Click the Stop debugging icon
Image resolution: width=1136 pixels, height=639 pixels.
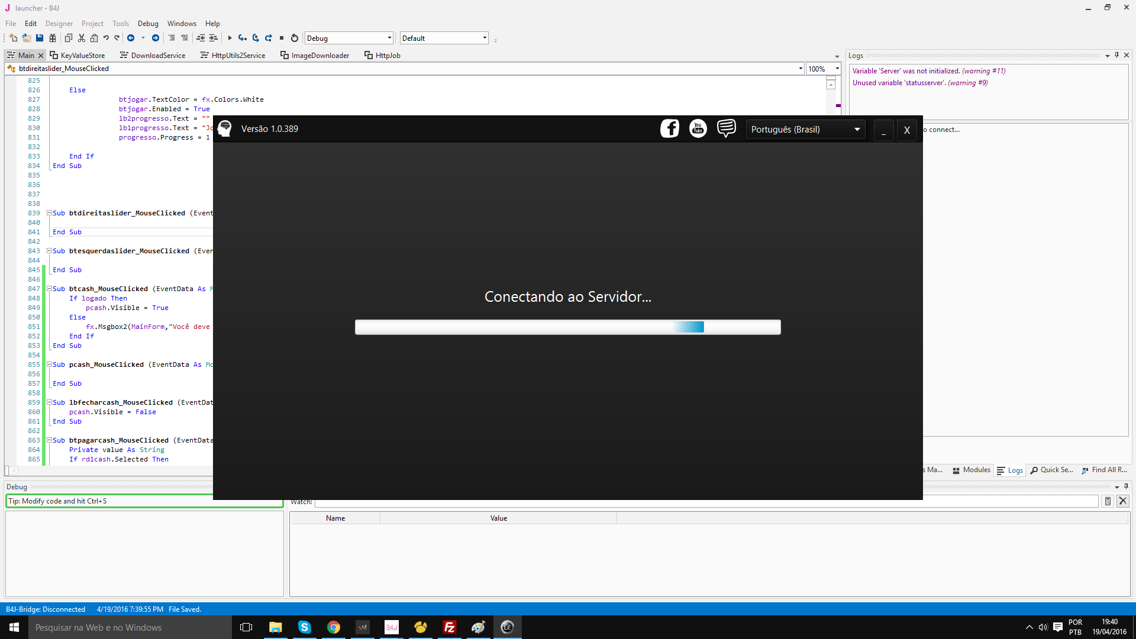282,38
